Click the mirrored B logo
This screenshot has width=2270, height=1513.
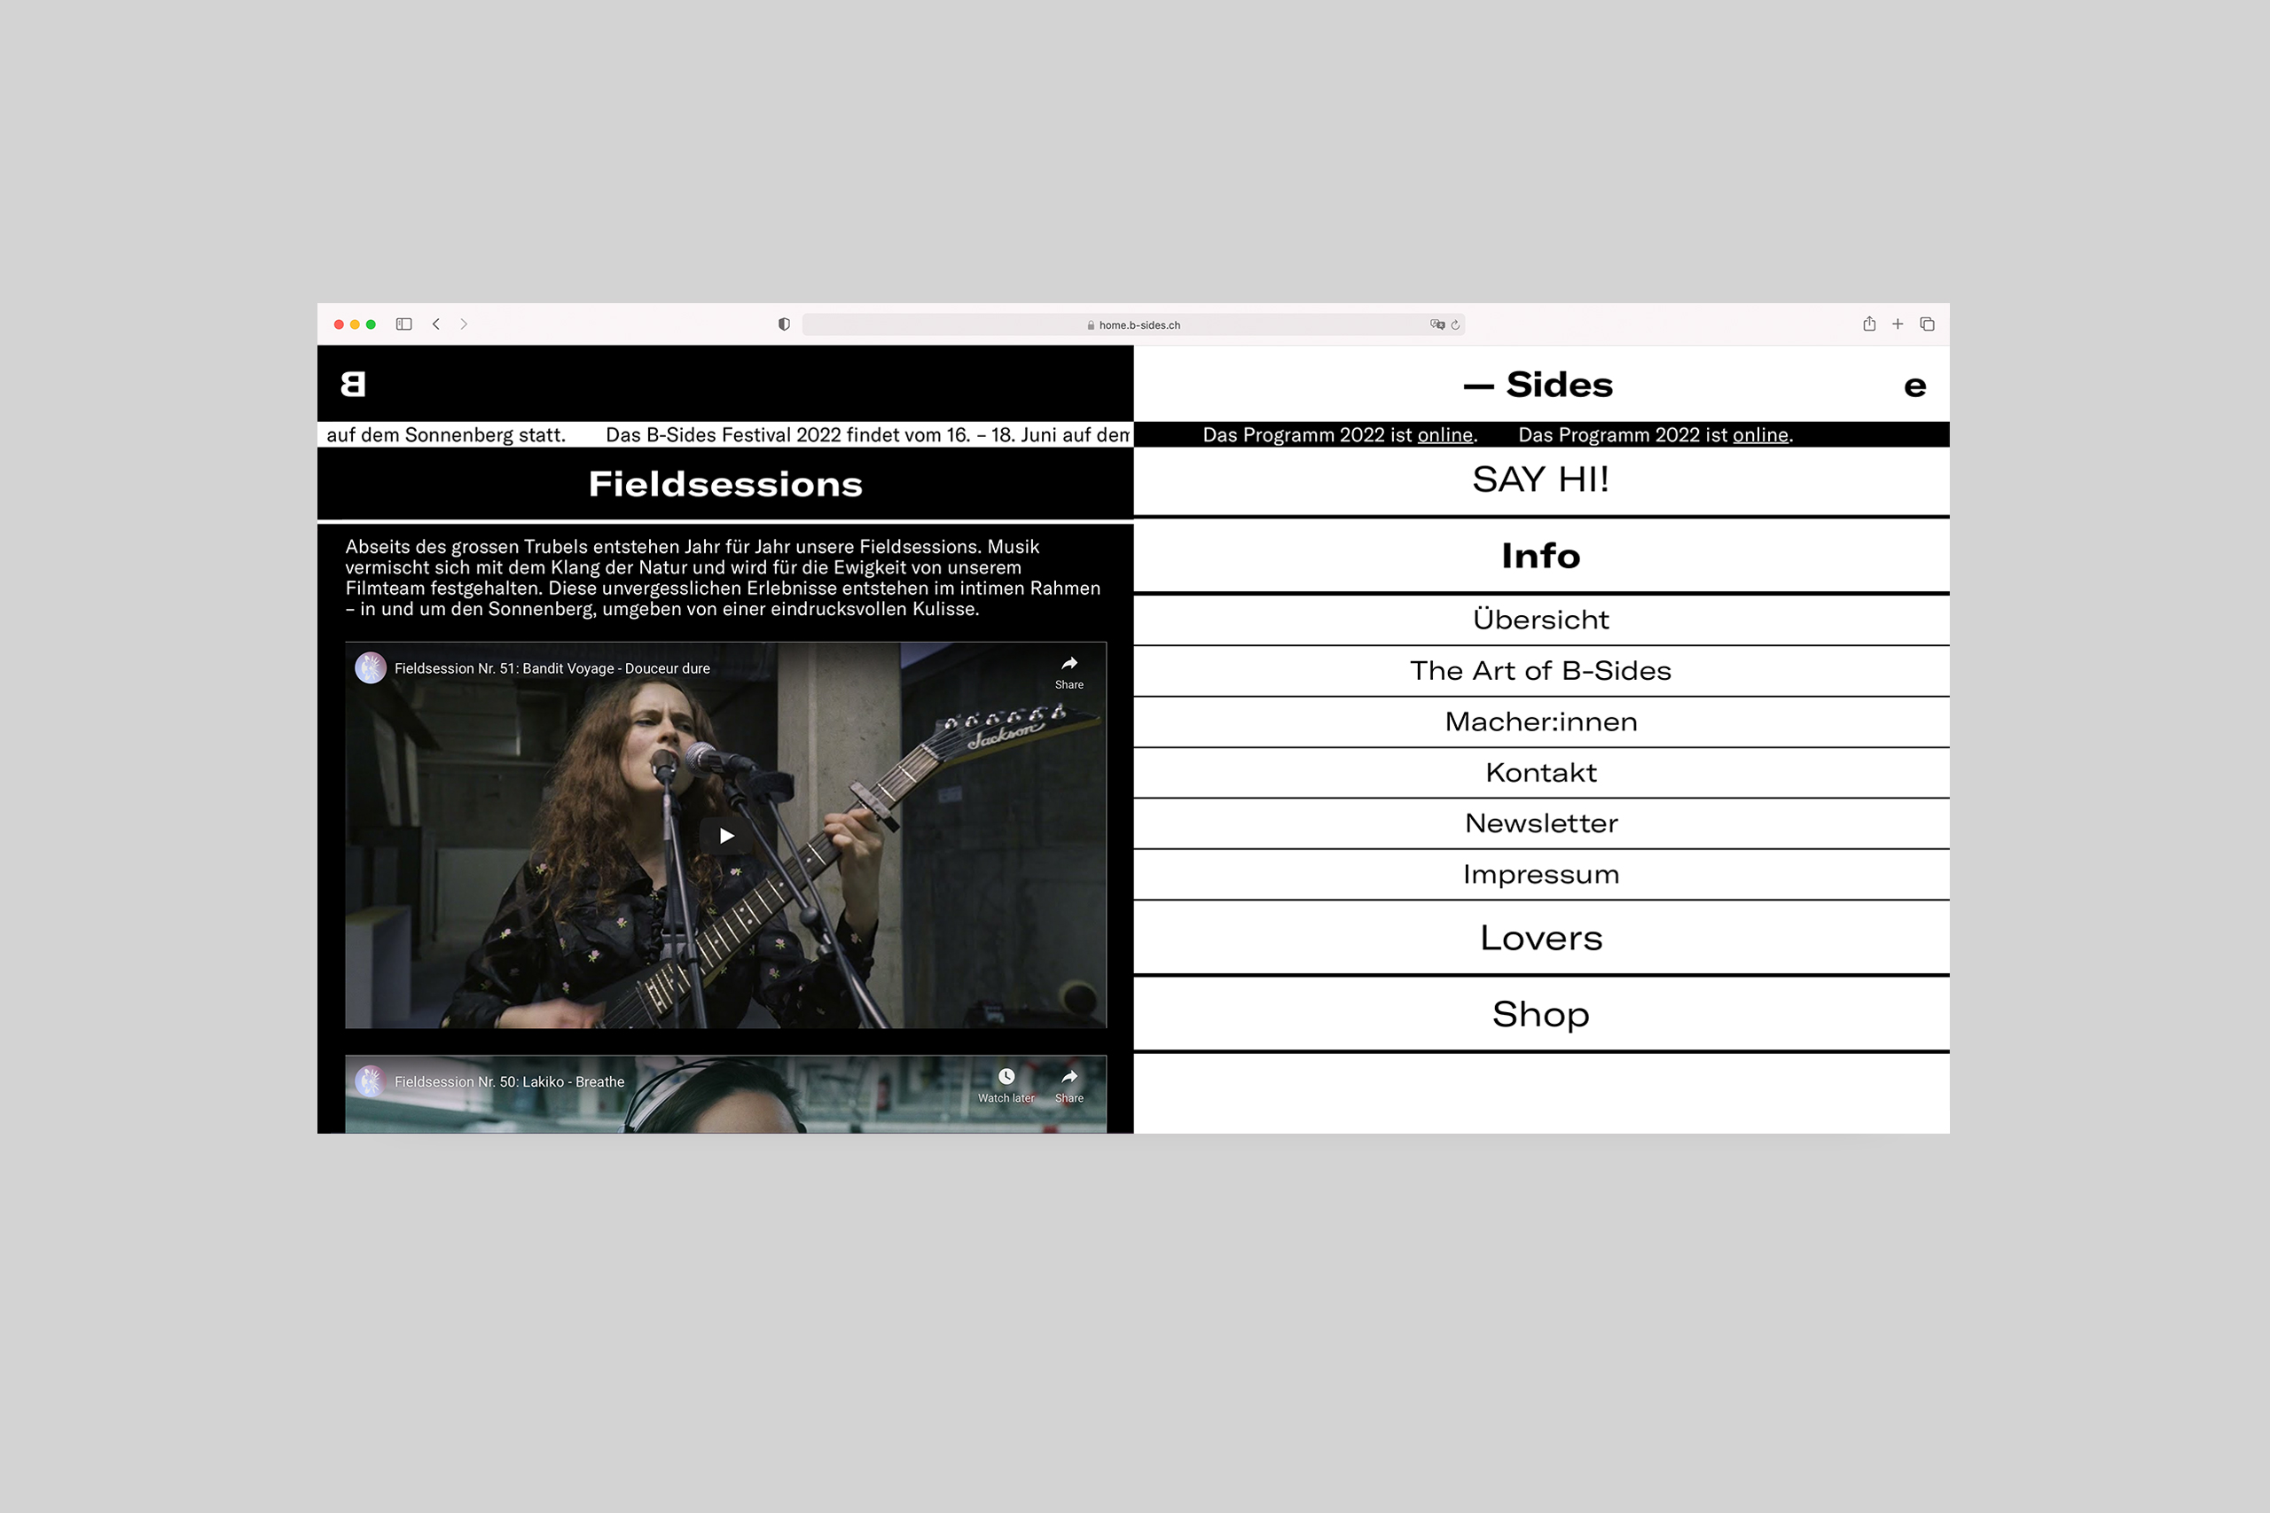[x=353, y=384]
